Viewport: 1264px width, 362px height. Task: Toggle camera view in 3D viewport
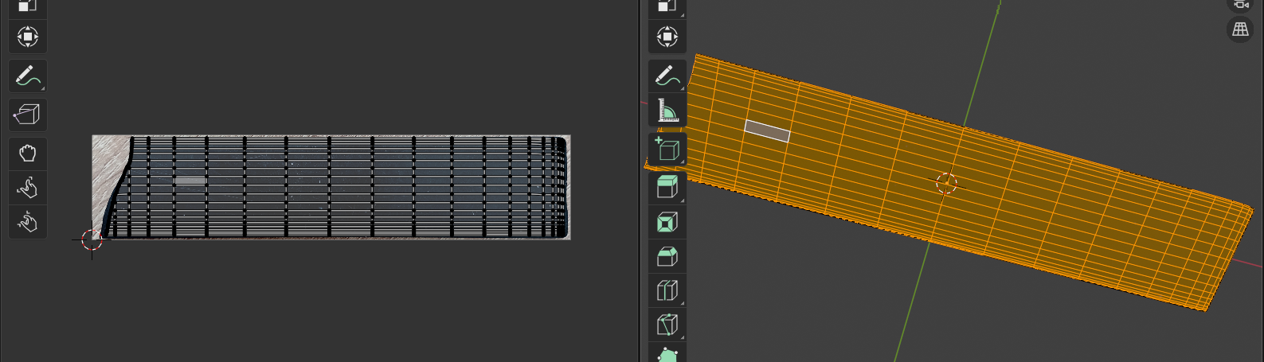click(1240, 5)
